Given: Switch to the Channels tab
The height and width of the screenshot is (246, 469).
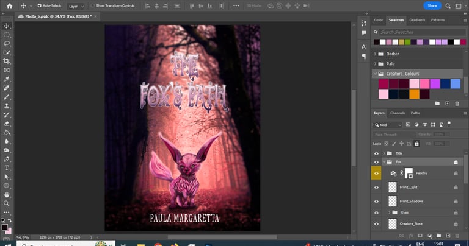Looking at the screenshot, I should coord(397,113).
